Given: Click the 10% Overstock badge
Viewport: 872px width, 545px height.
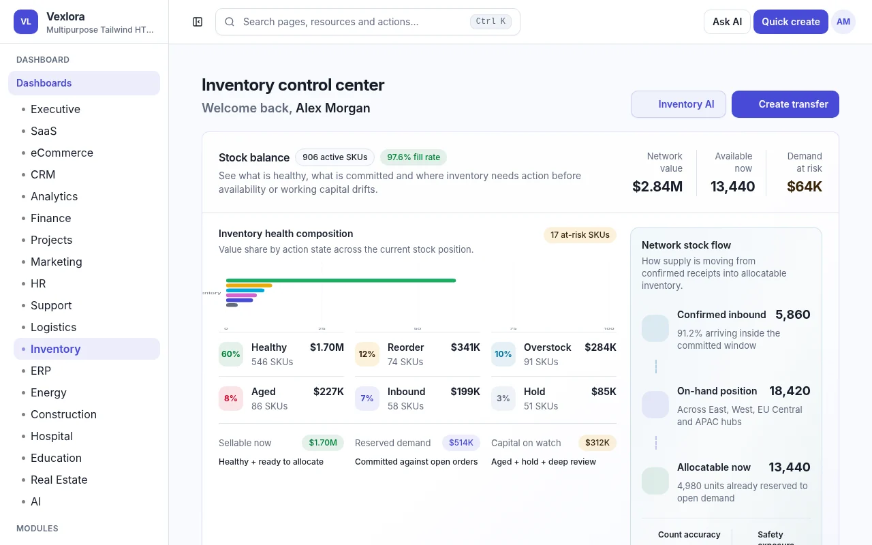Looking at the screenshot, I should click(x=503, y=354).
